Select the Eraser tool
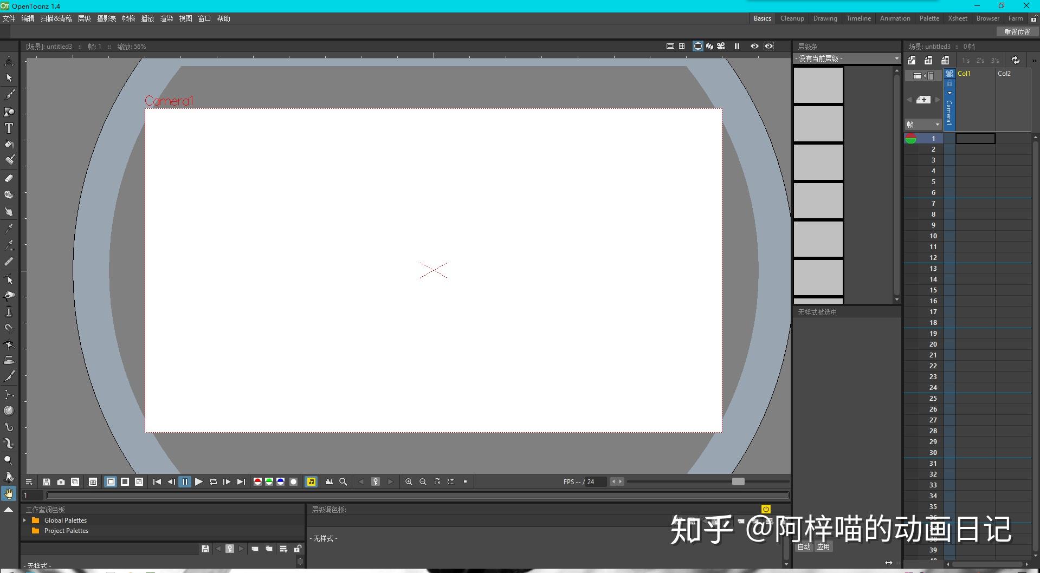 tap(9, 178)
